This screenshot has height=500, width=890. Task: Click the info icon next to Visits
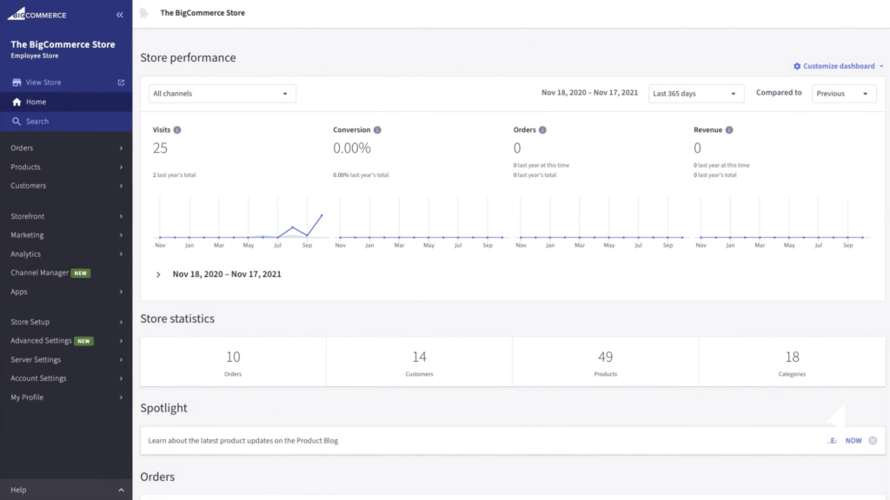coord(177,130)
